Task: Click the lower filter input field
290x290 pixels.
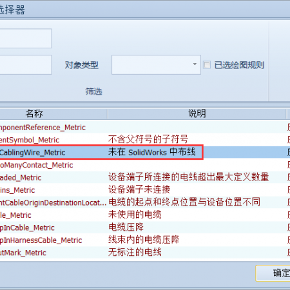Action: point(26,64)
